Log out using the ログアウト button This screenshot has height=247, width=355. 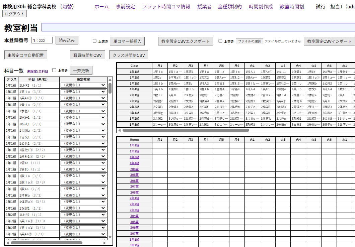point(14,13)
